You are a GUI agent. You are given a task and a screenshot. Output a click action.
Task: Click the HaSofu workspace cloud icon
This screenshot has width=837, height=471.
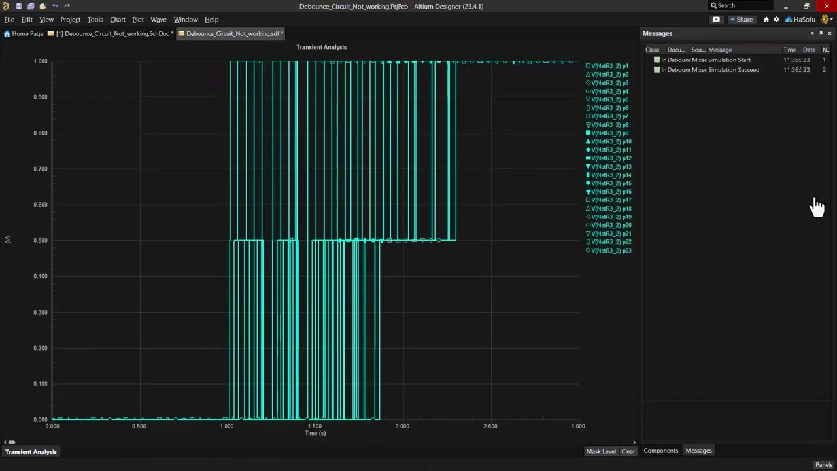click(x=789, y=20)
